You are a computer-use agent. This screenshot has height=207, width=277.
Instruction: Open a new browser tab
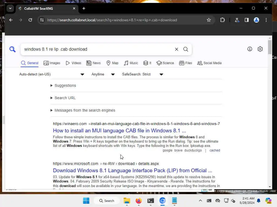point(84,8)
